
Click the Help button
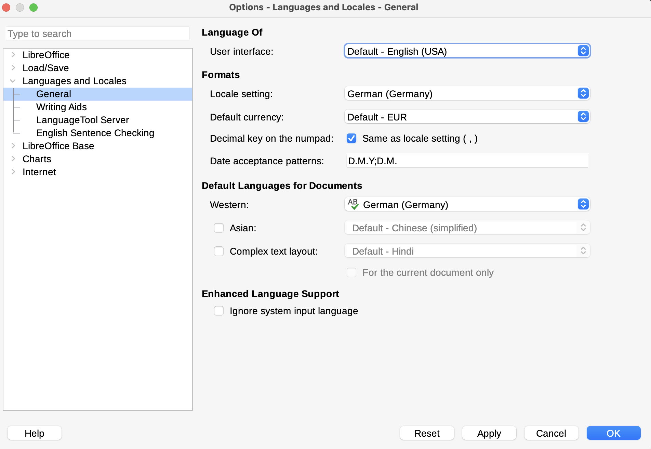pyautogui.click(x=35, y=433)
